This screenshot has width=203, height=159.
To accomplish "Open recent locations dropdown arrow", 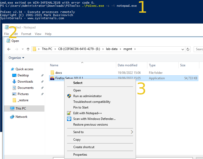I will pyautogui.click(x=23, y=49).
